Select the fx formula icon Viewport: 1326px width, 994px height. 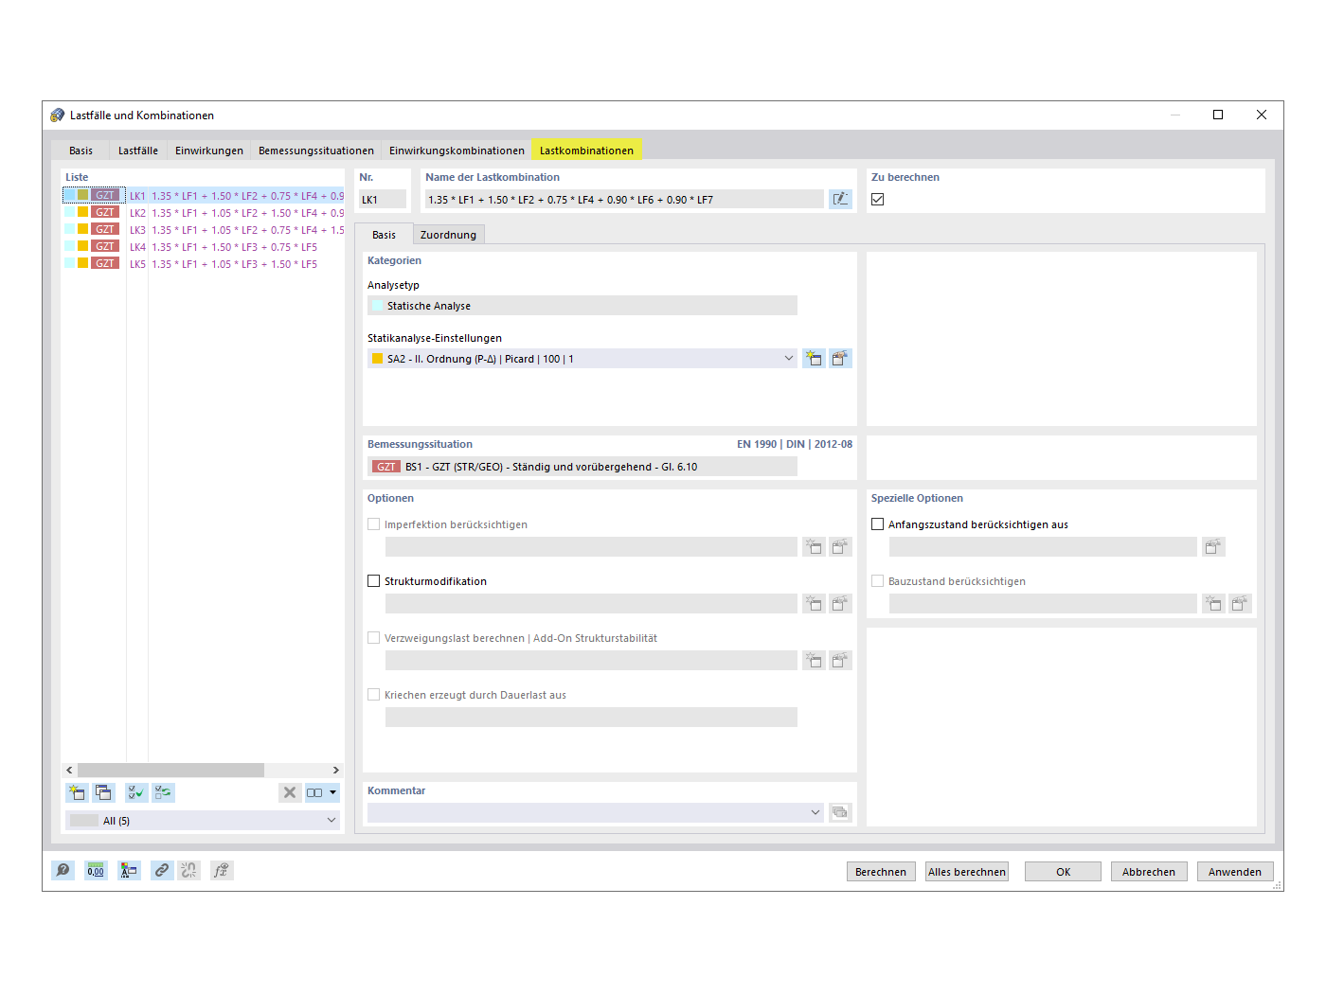[x=222, y=870]
